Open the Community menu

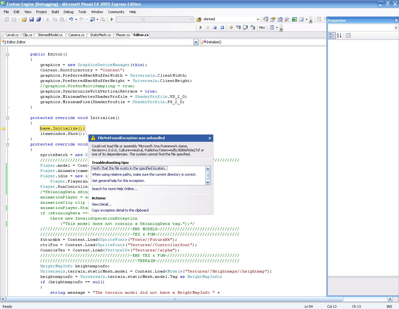pyautogui.click(x=116, y=12)
